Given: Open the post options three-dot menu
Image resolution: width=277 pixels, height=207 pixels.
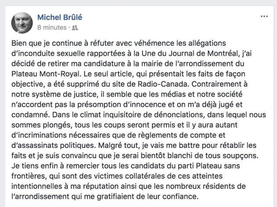Looking at the screenshot, I should click(264, 16).
